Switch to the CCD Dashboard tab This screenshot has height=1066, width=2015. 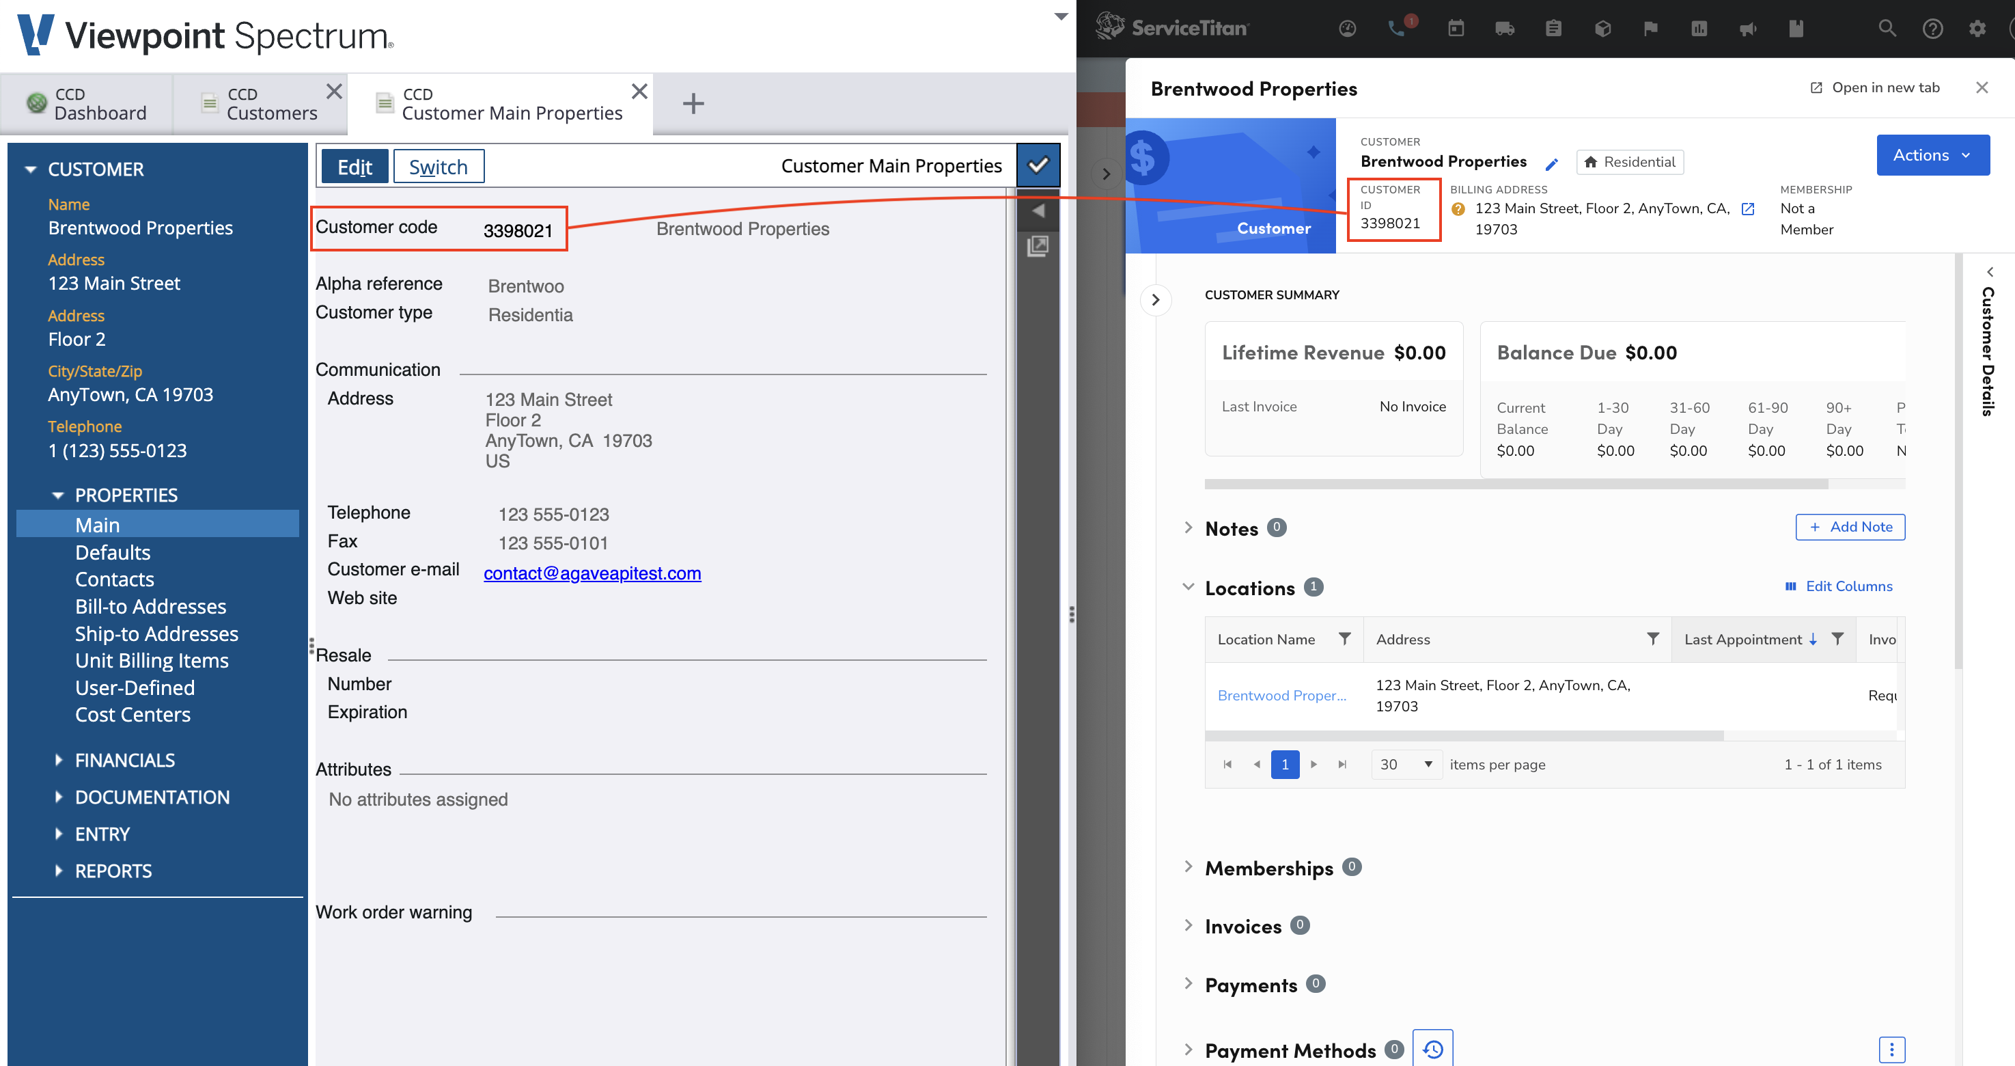(x=86, y=103)
